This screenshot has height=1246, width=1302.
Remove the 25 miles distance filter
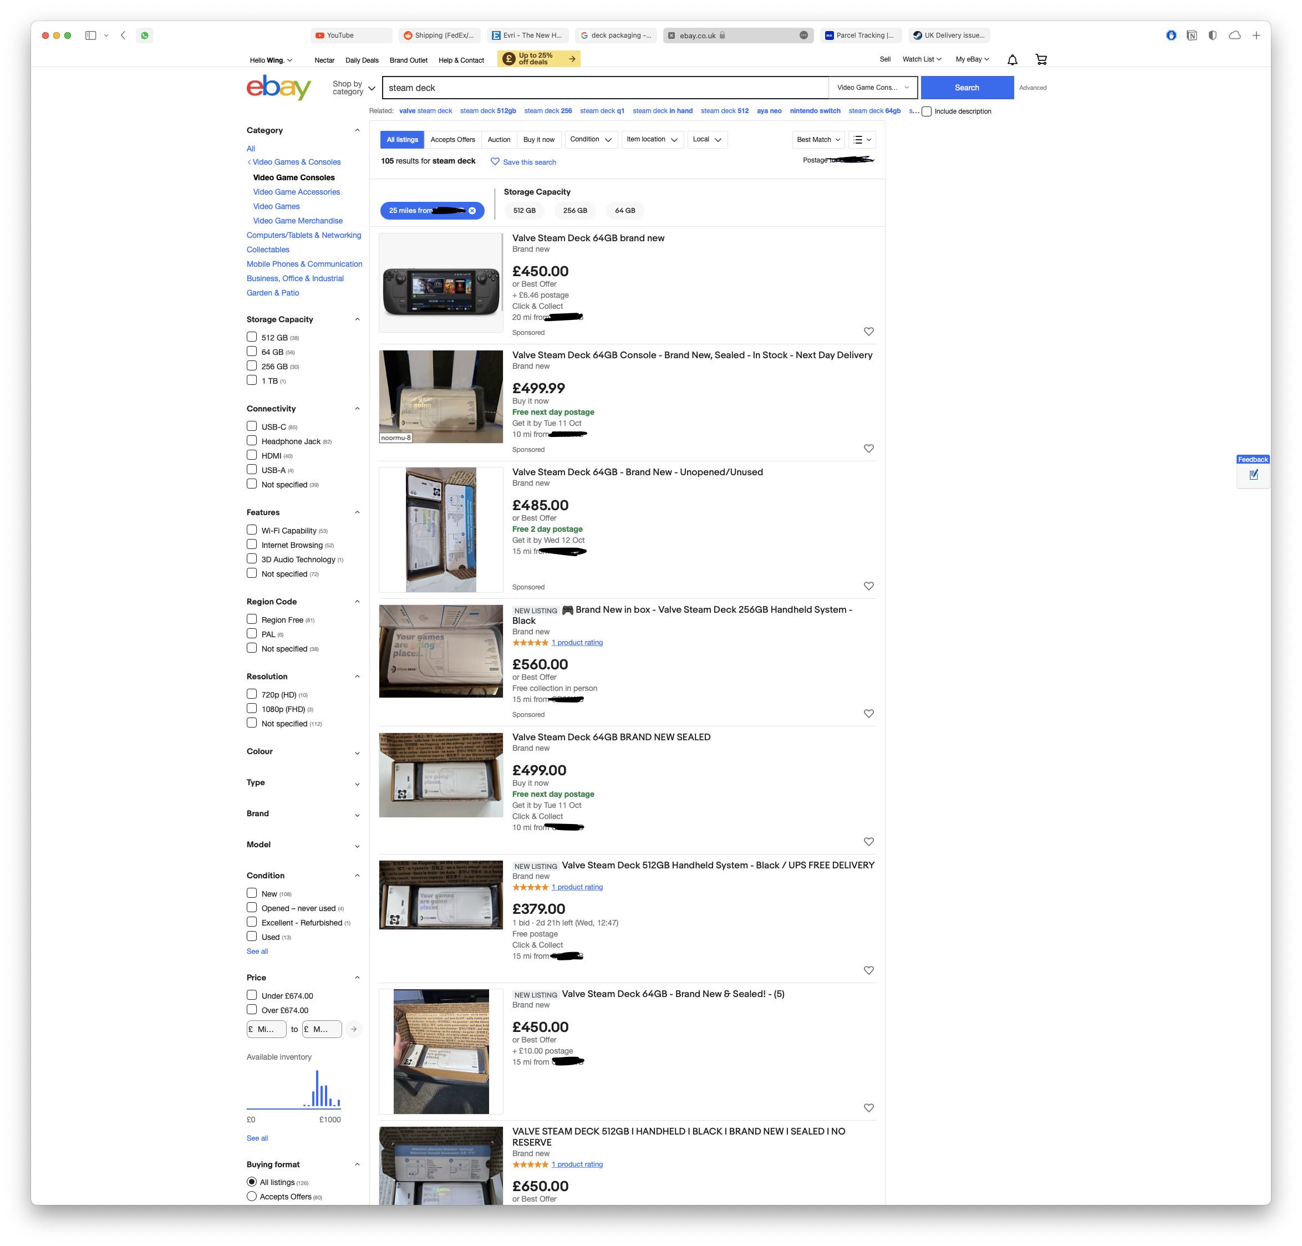pyautogui.click(x=472, y=211)
